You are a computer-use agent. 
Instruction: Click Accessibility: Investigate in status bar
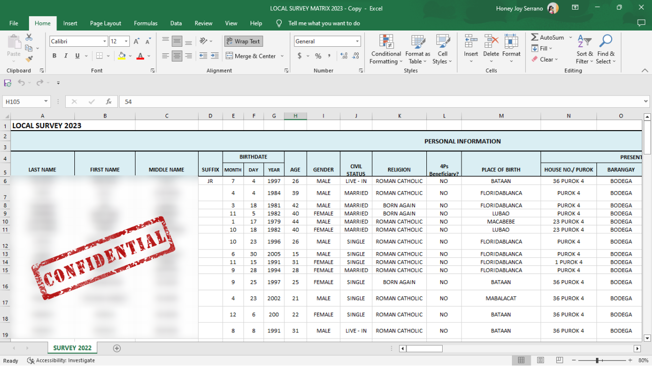[x=61, y=360]
